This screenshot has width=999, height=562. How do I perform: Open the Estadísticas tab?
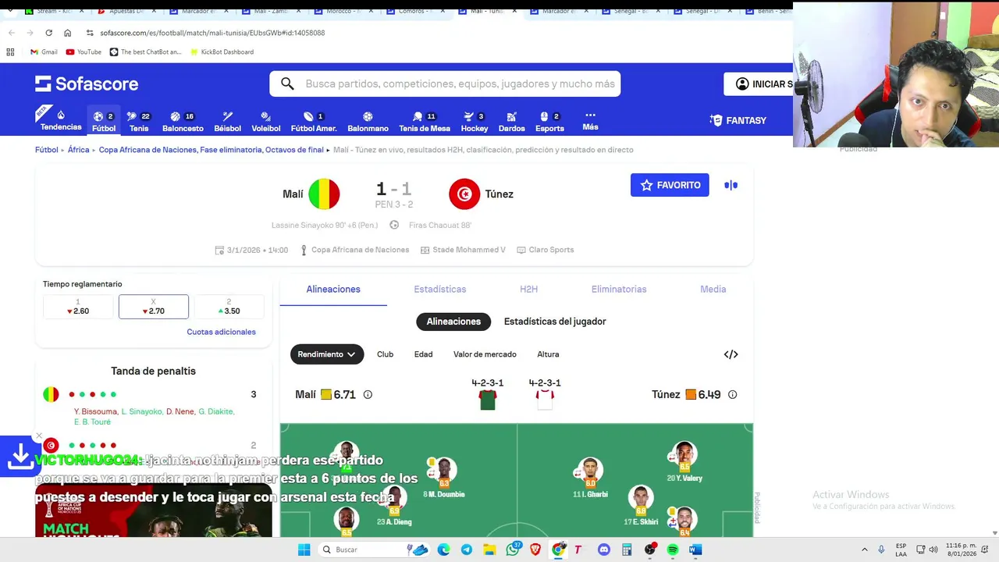(x=439, y=289)
